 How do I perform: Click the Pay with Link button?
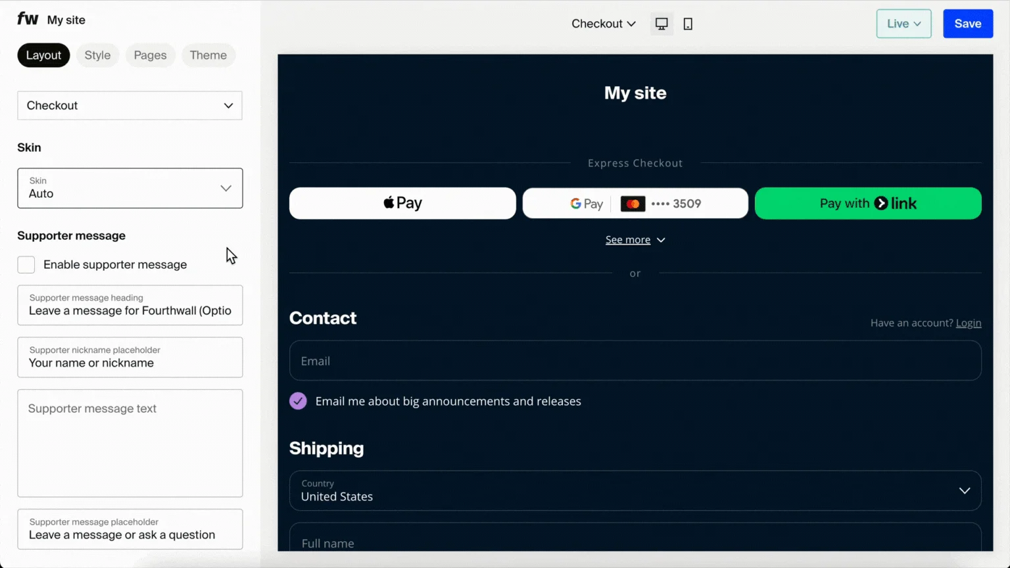click(x=868, y=203)
